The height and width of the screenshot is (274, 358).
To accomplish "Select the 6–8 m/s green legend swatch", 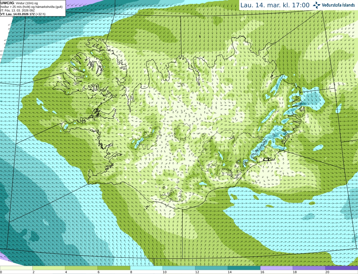I will click(x=114, y=268).
